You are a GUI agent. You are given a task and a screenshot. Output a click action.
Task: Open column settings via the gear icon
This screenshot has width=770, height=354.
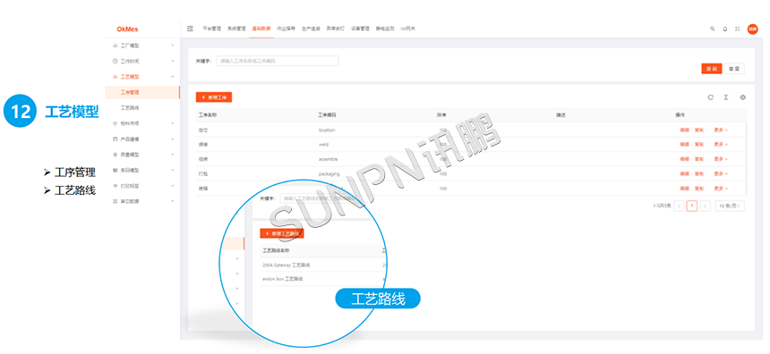743,97
